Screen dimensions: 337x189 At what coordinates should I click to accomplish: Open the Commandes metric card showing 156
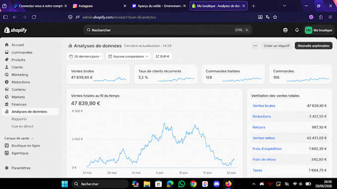point(300,75)
